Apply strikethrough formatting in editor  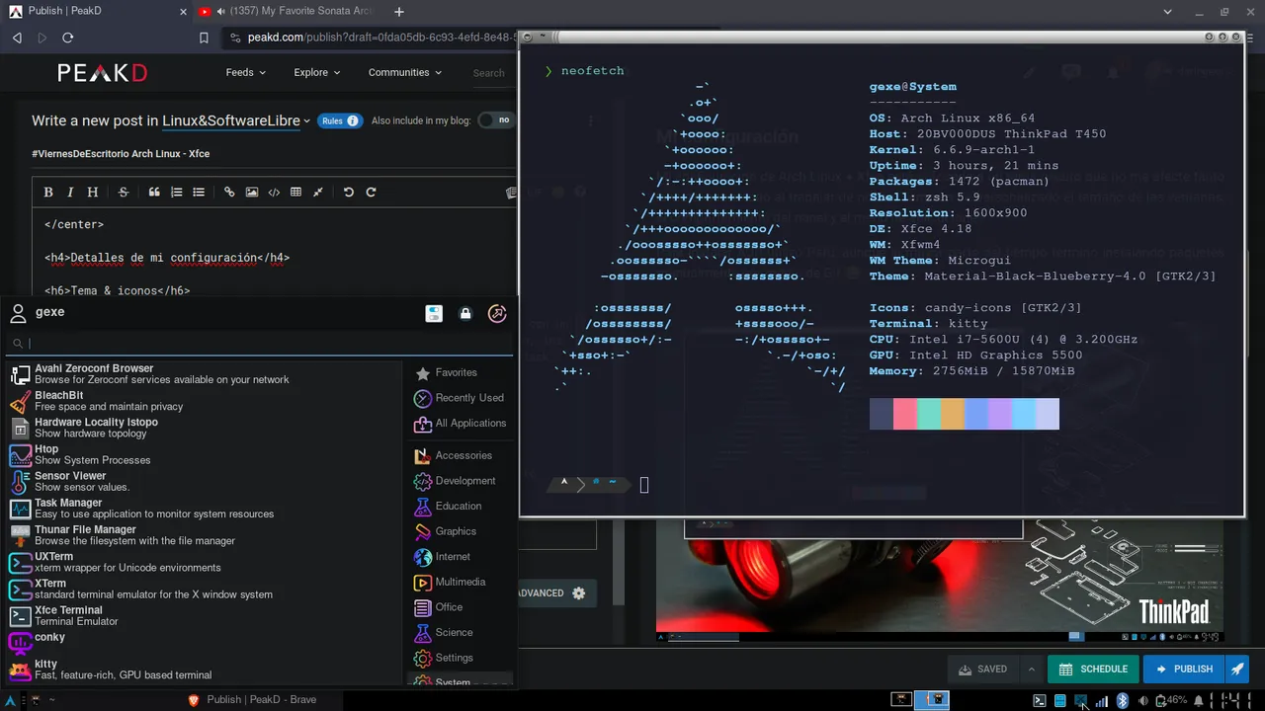[124, 193]
